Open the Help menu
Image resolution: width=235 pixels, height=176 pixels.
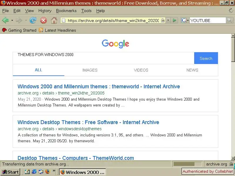(x=100, y=11)
